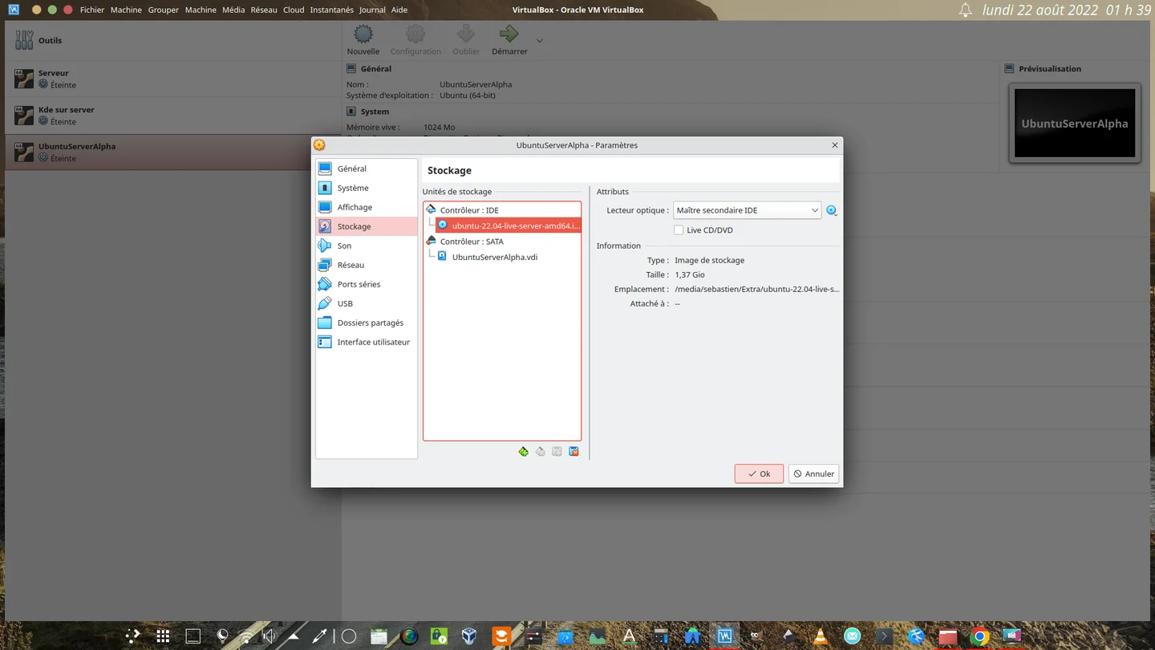Click the optical disk chooser icon
Image resolution: width=1155 pixels, height=650 pixels.
pyautogui.click(x=832, y=210)
